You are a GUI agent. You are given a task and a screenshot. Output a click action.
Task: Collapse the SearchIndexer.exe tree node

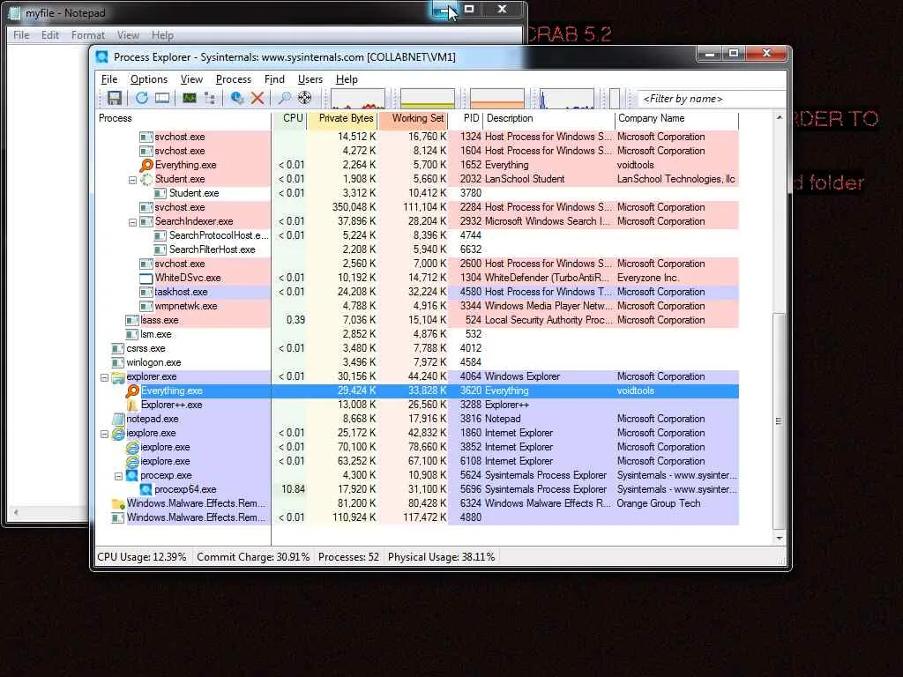[x=132, y=222]
